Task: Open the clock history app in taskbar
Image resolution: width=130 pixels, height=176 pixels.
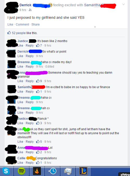Action: 53,171
